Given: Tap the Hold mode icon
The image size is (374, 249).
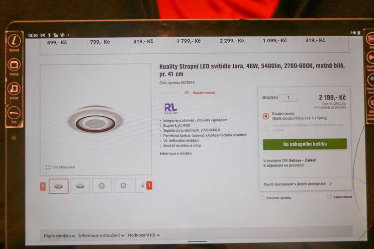Looking at the screenshot, I should pos(14,89).
